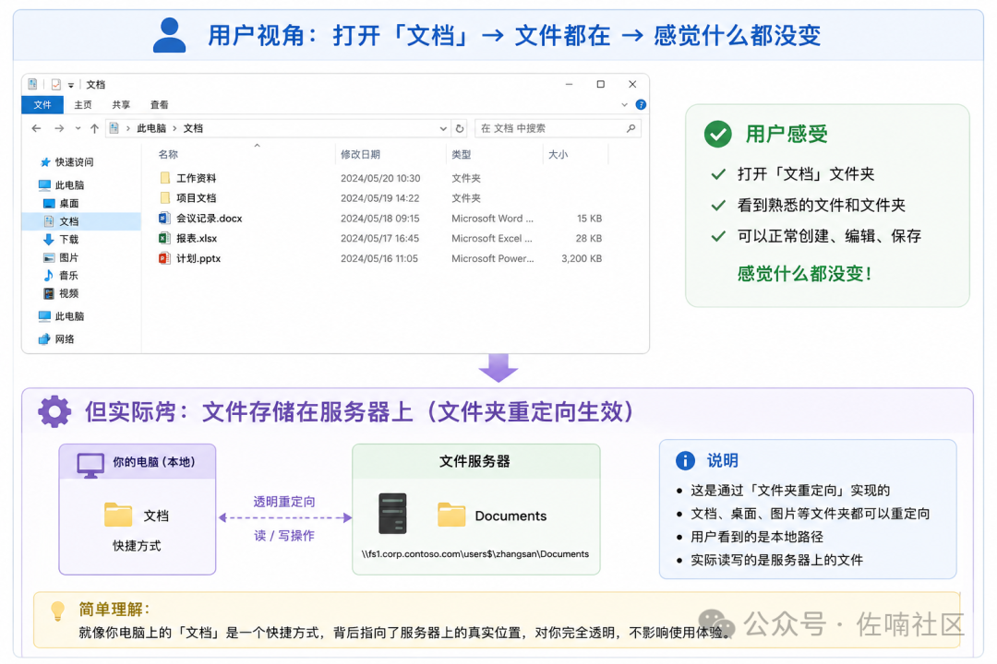Click the 工作资料 folder icon
Screen dimensions: 997x664
click(164, 178)
